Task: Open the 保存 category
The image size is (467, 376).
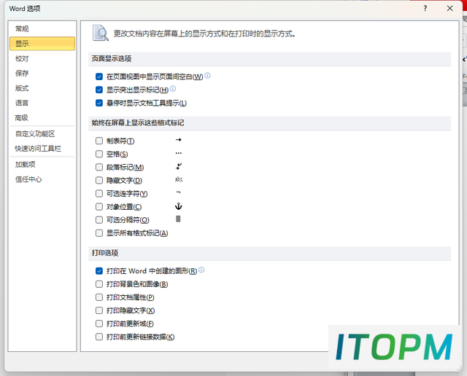Action: (42, 73)
